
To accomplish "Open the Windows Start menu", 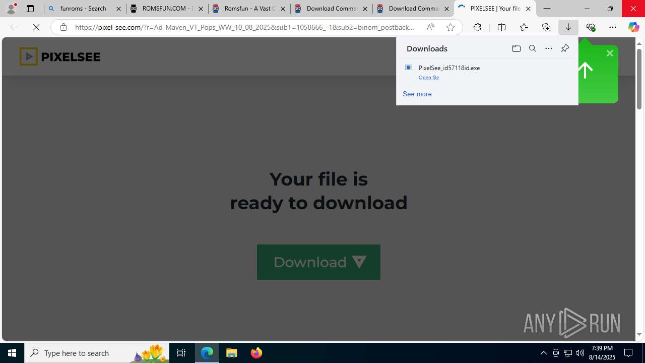I will pos(12,353).
